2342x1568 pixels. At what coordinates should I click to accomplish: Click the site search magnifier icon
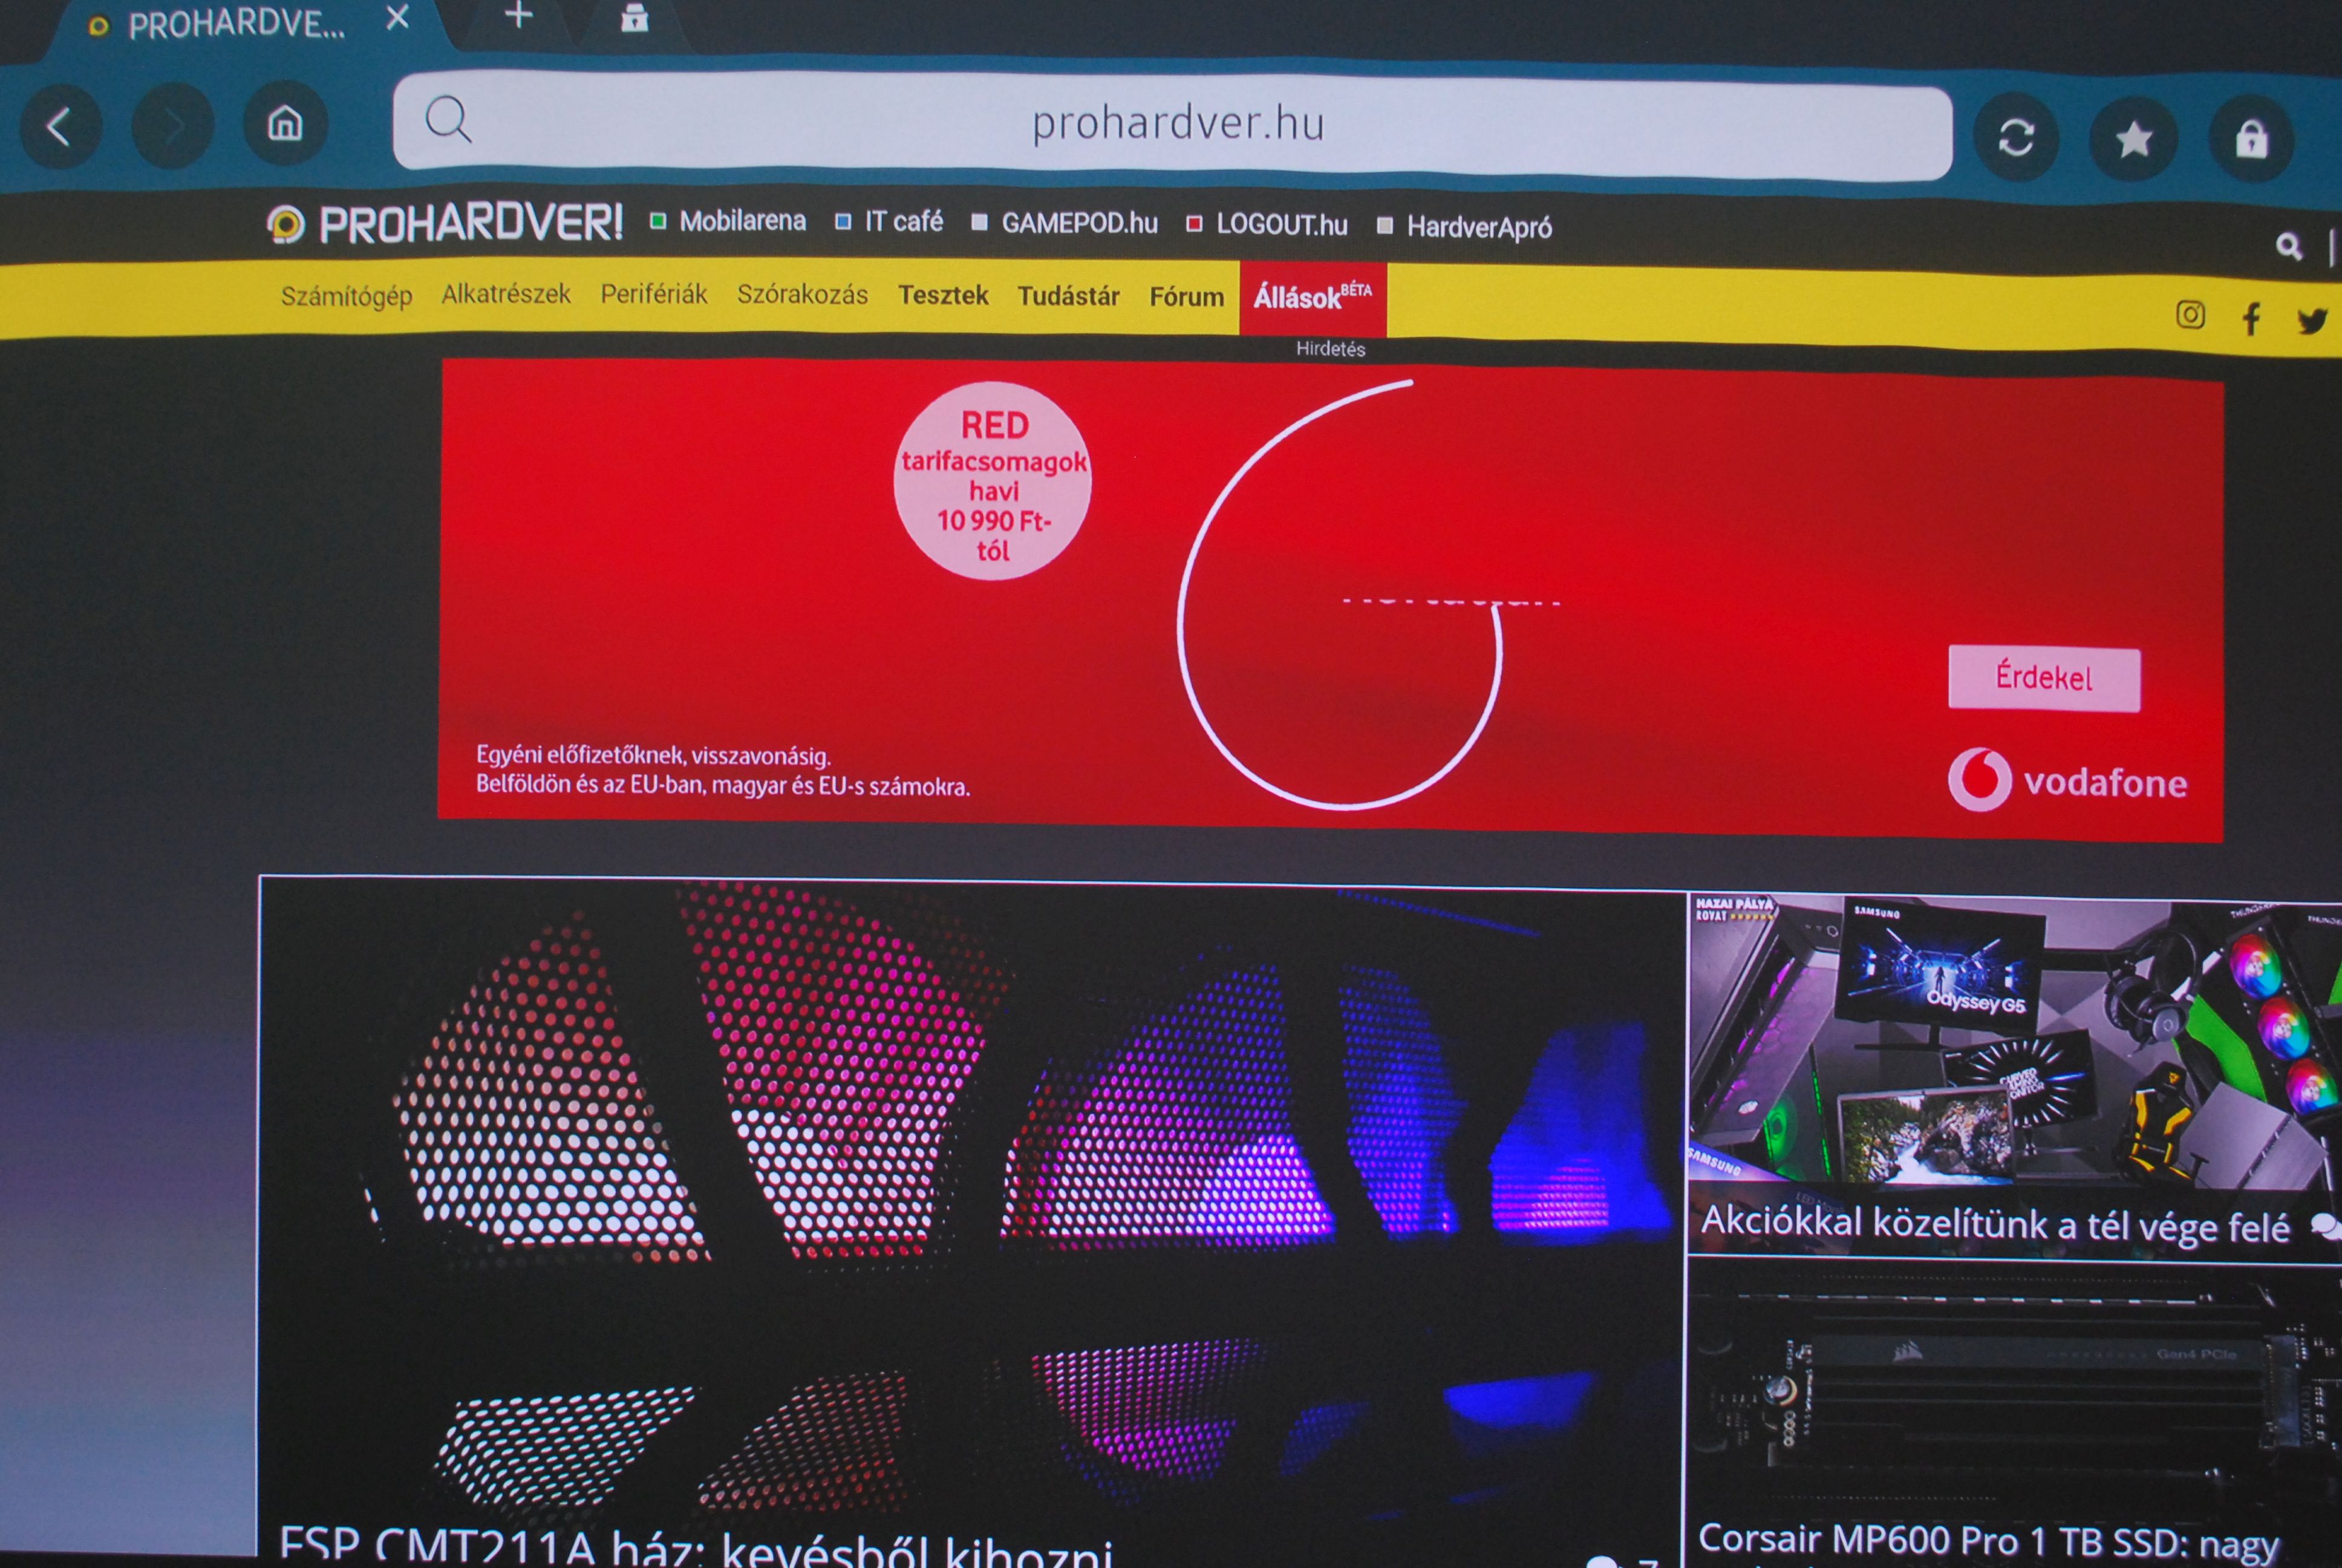click(x=2288, y=245)
